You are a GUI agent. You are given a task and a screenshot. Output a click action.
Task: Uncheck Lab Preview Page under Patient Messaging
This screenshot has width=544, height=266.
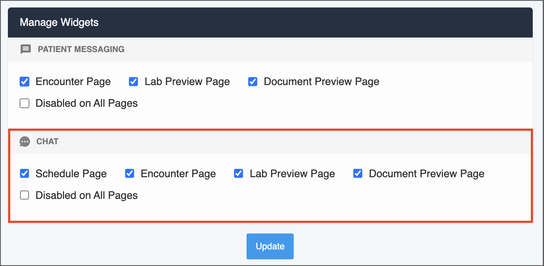tap(133, 82)
